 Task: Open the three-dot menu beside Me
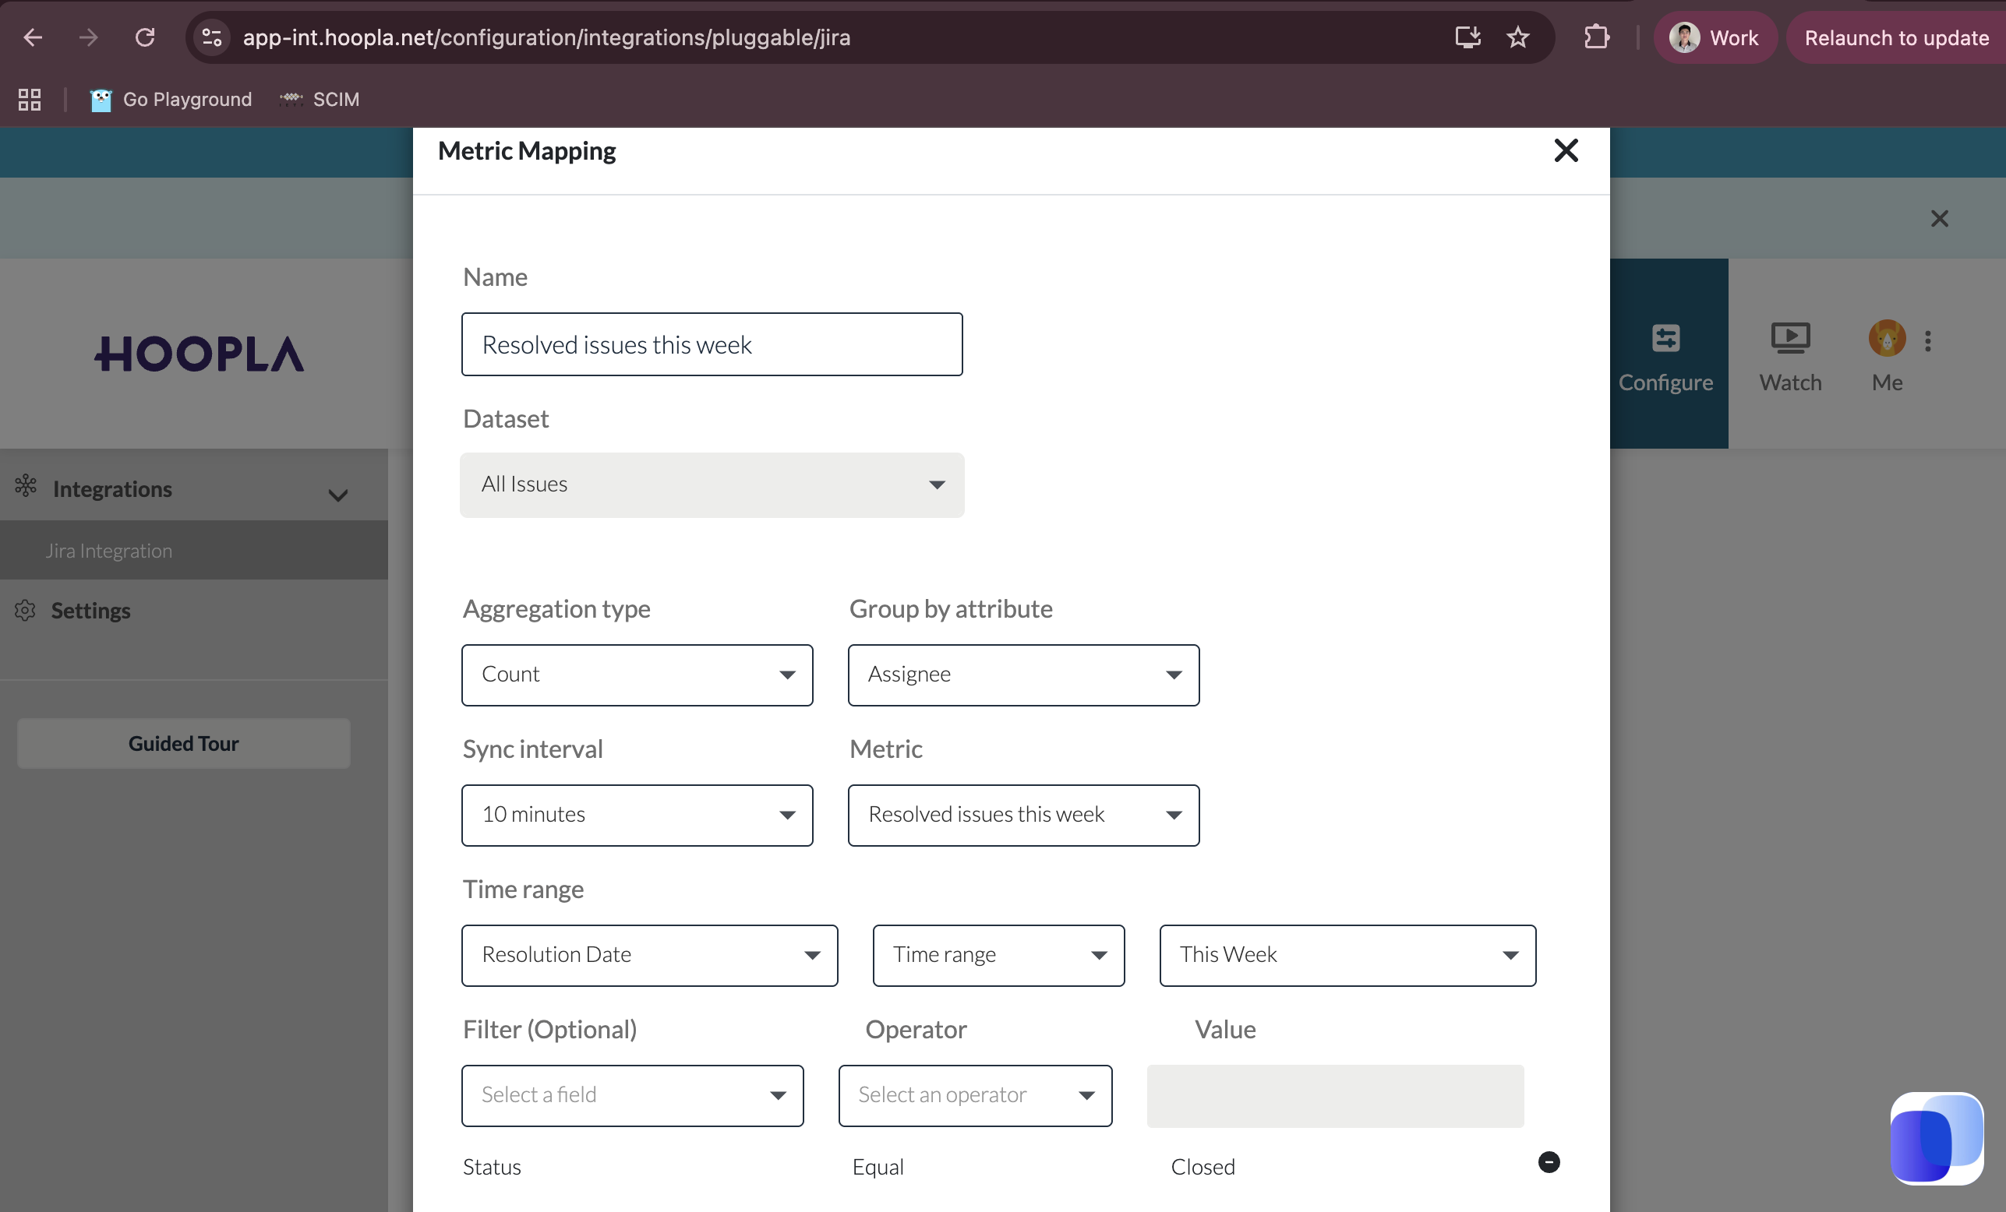(1928, 340)
